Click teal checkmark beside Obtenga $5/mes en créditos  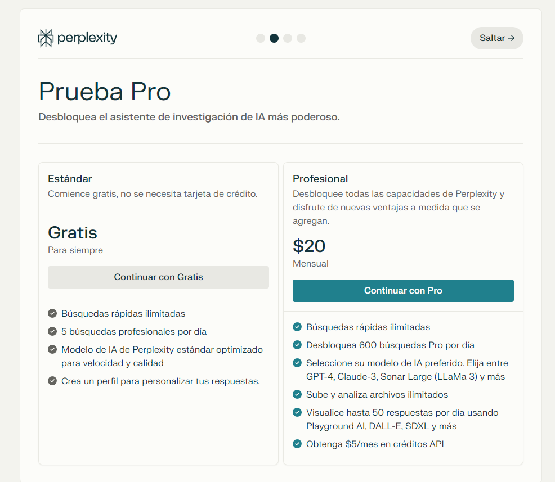[x=297, y=444]
